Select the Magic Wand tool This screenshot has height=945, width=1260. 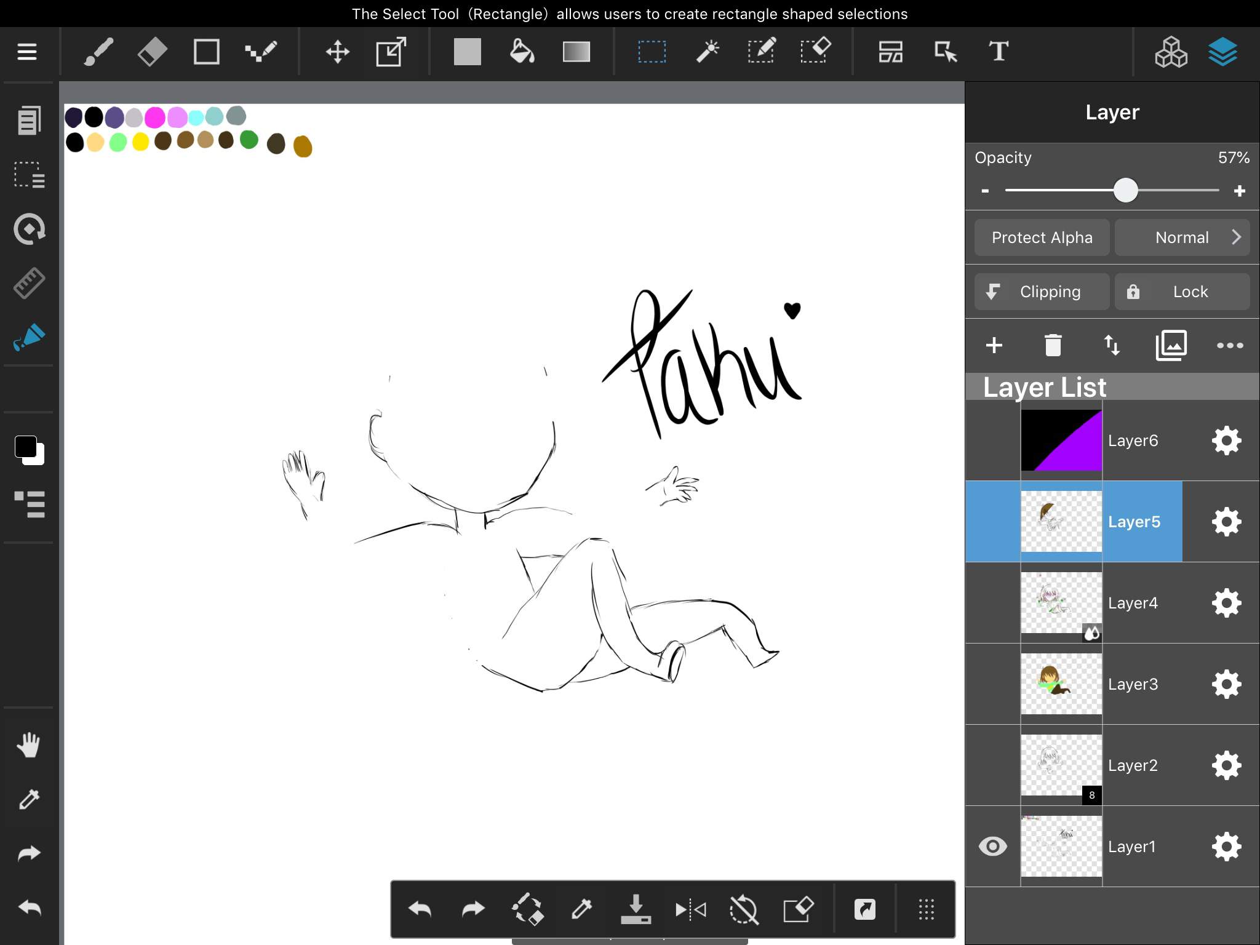(x=708, y=52)
